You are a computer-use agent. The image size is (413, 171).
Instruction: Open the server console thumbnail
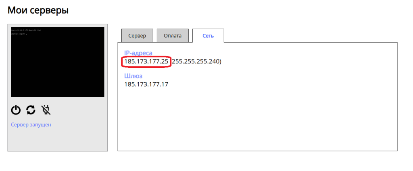57,62
